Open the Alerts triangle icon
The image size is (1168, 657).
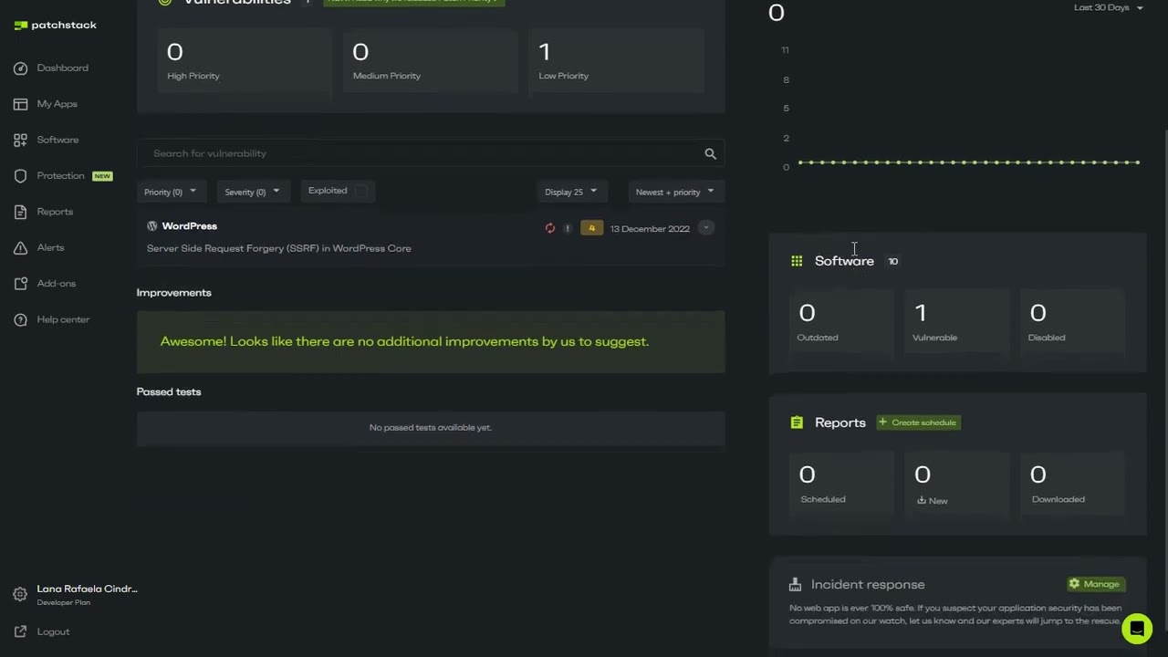pyautogui.click(x=20, y=247)
